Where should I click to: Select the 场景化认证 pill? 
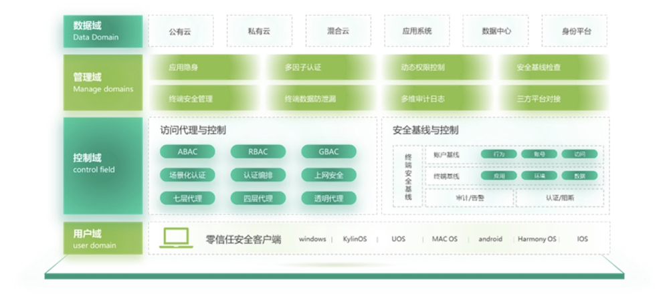click(x=187, y=174)
